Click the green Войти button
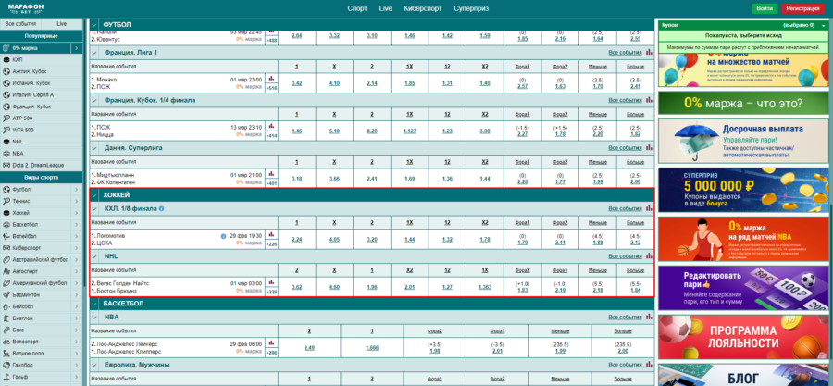Viewport: 833px width, 386px height. [x=764, y=7]
